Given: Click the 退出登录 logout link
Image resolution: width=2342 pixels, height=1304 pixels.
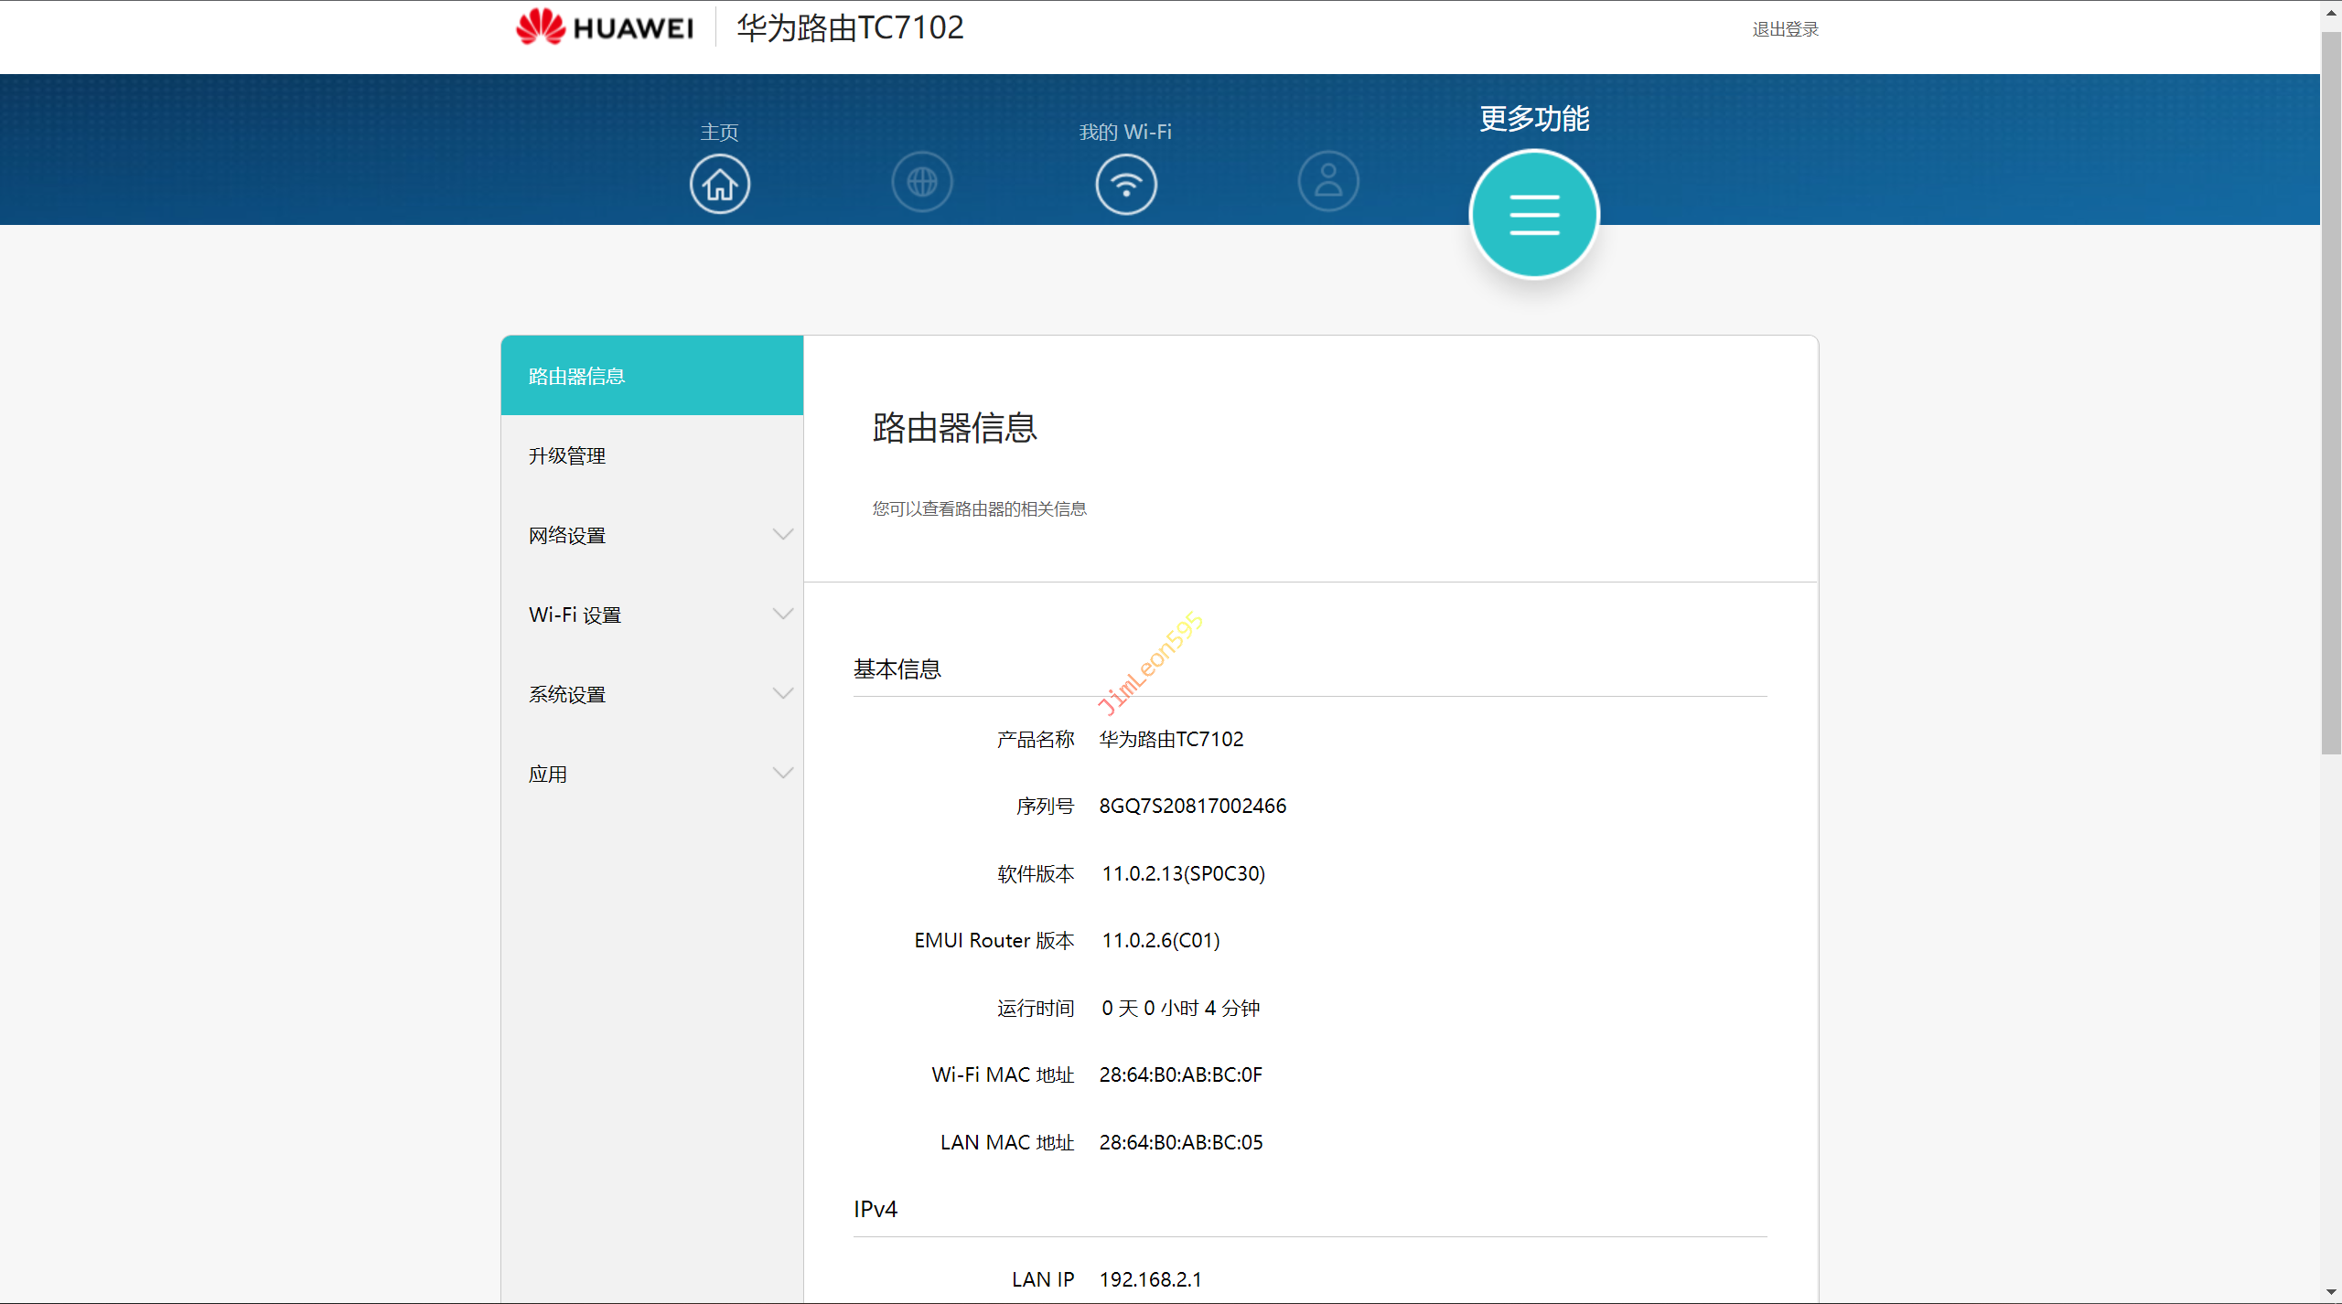Looking at the screenshot, I should tap(1785, 29).
